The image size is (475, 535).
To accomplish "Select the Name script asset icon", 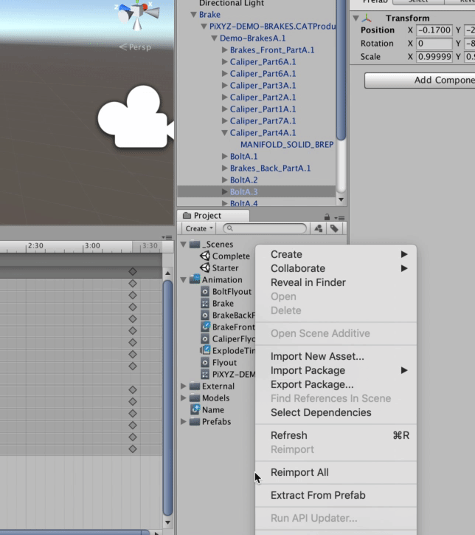I will coord(195,409).
